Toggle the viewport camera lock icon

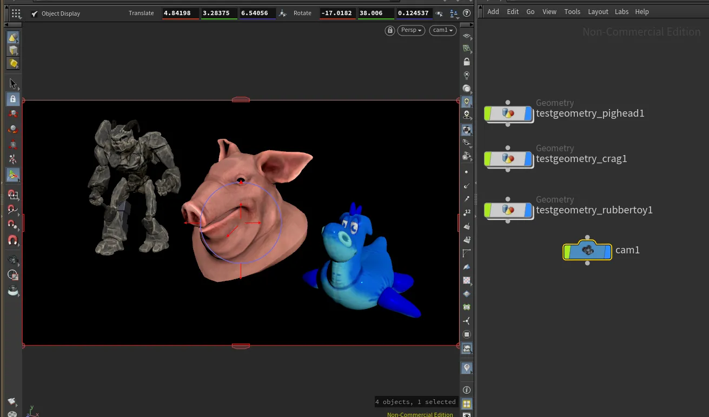click(389, 30)
